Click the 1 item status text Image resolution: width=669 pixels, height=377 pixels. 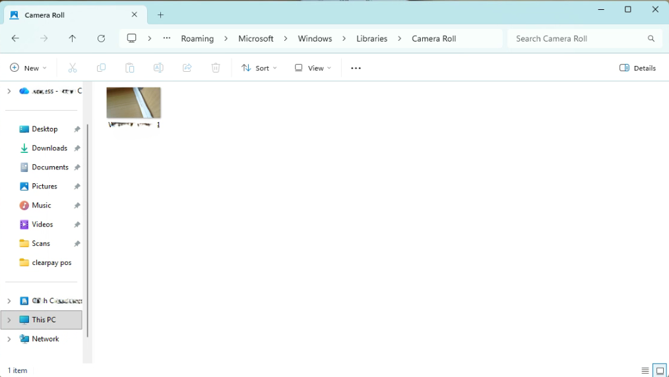[x=18, y=370]
